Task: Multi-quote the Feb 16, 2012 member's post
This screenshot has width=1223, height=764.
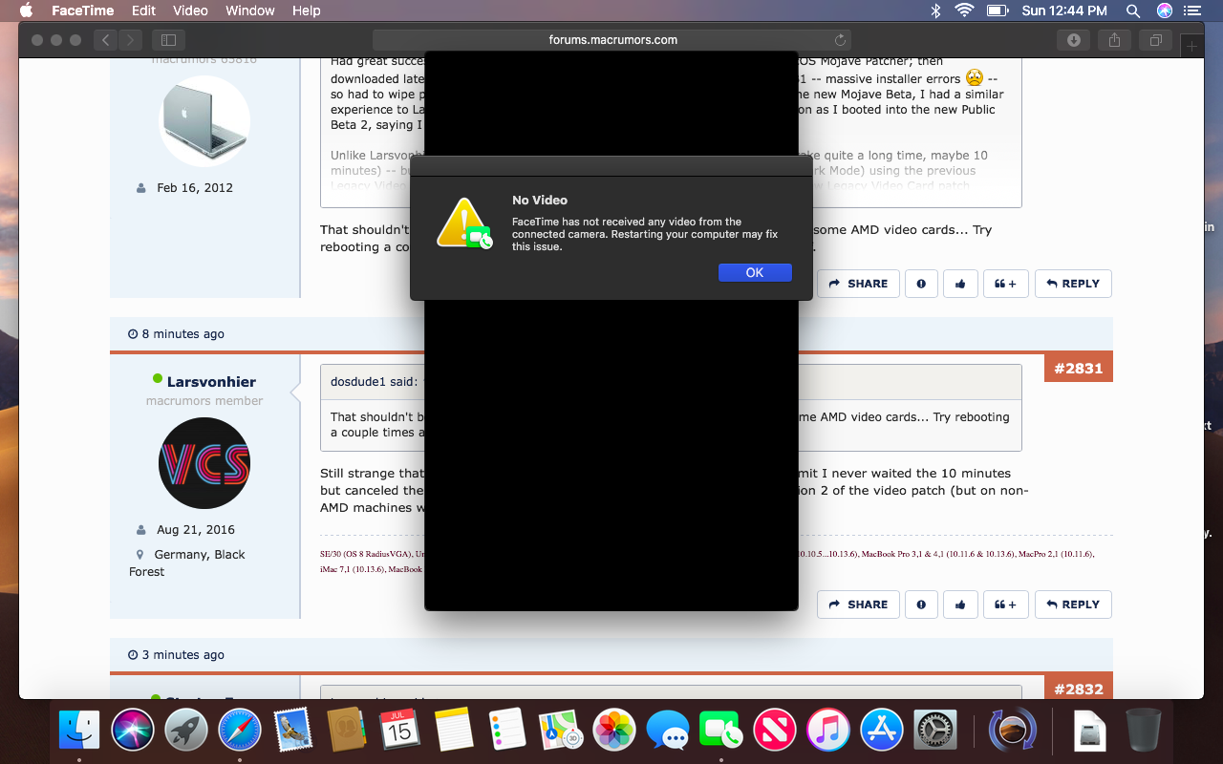Action: (x=1006, y=284)
